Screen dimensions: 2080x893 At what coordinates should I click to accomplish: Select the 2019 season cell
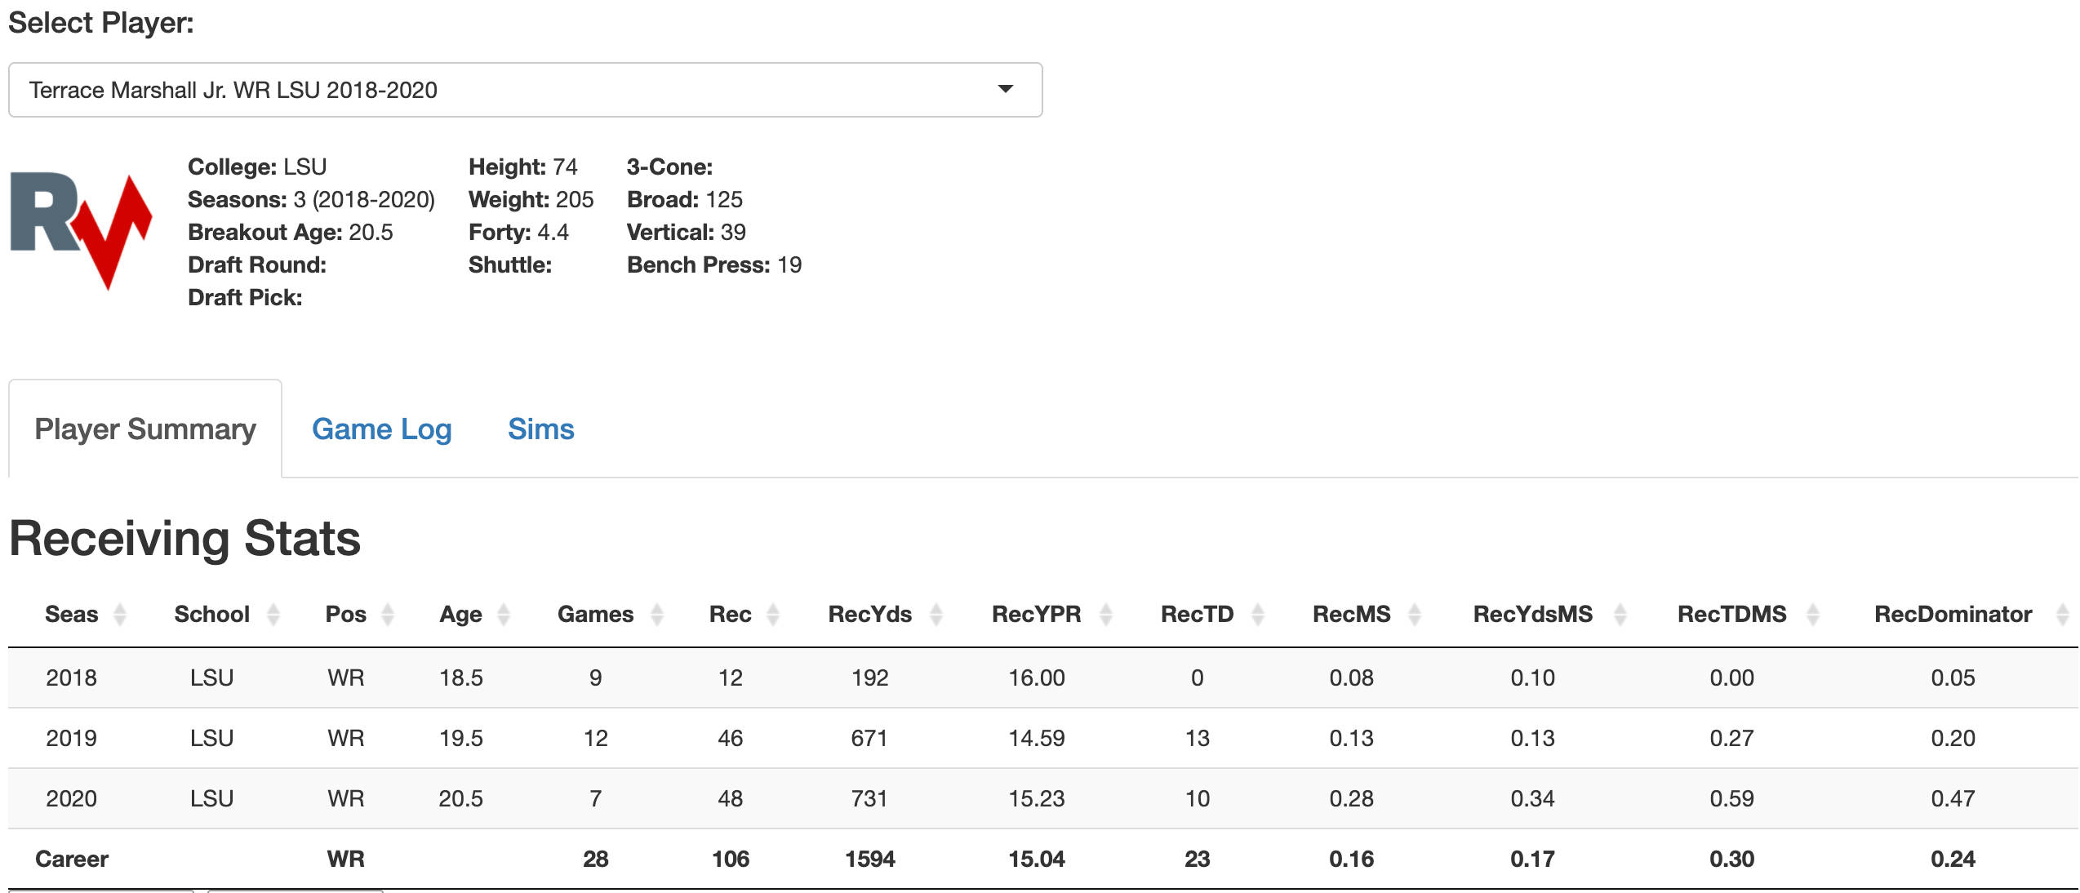71,739
